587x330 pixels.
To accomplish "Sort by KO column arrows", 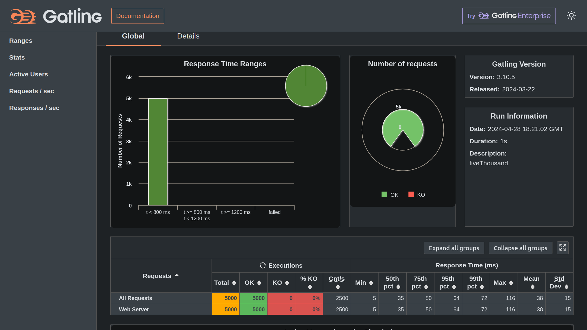I will click(x=287, y=283).
